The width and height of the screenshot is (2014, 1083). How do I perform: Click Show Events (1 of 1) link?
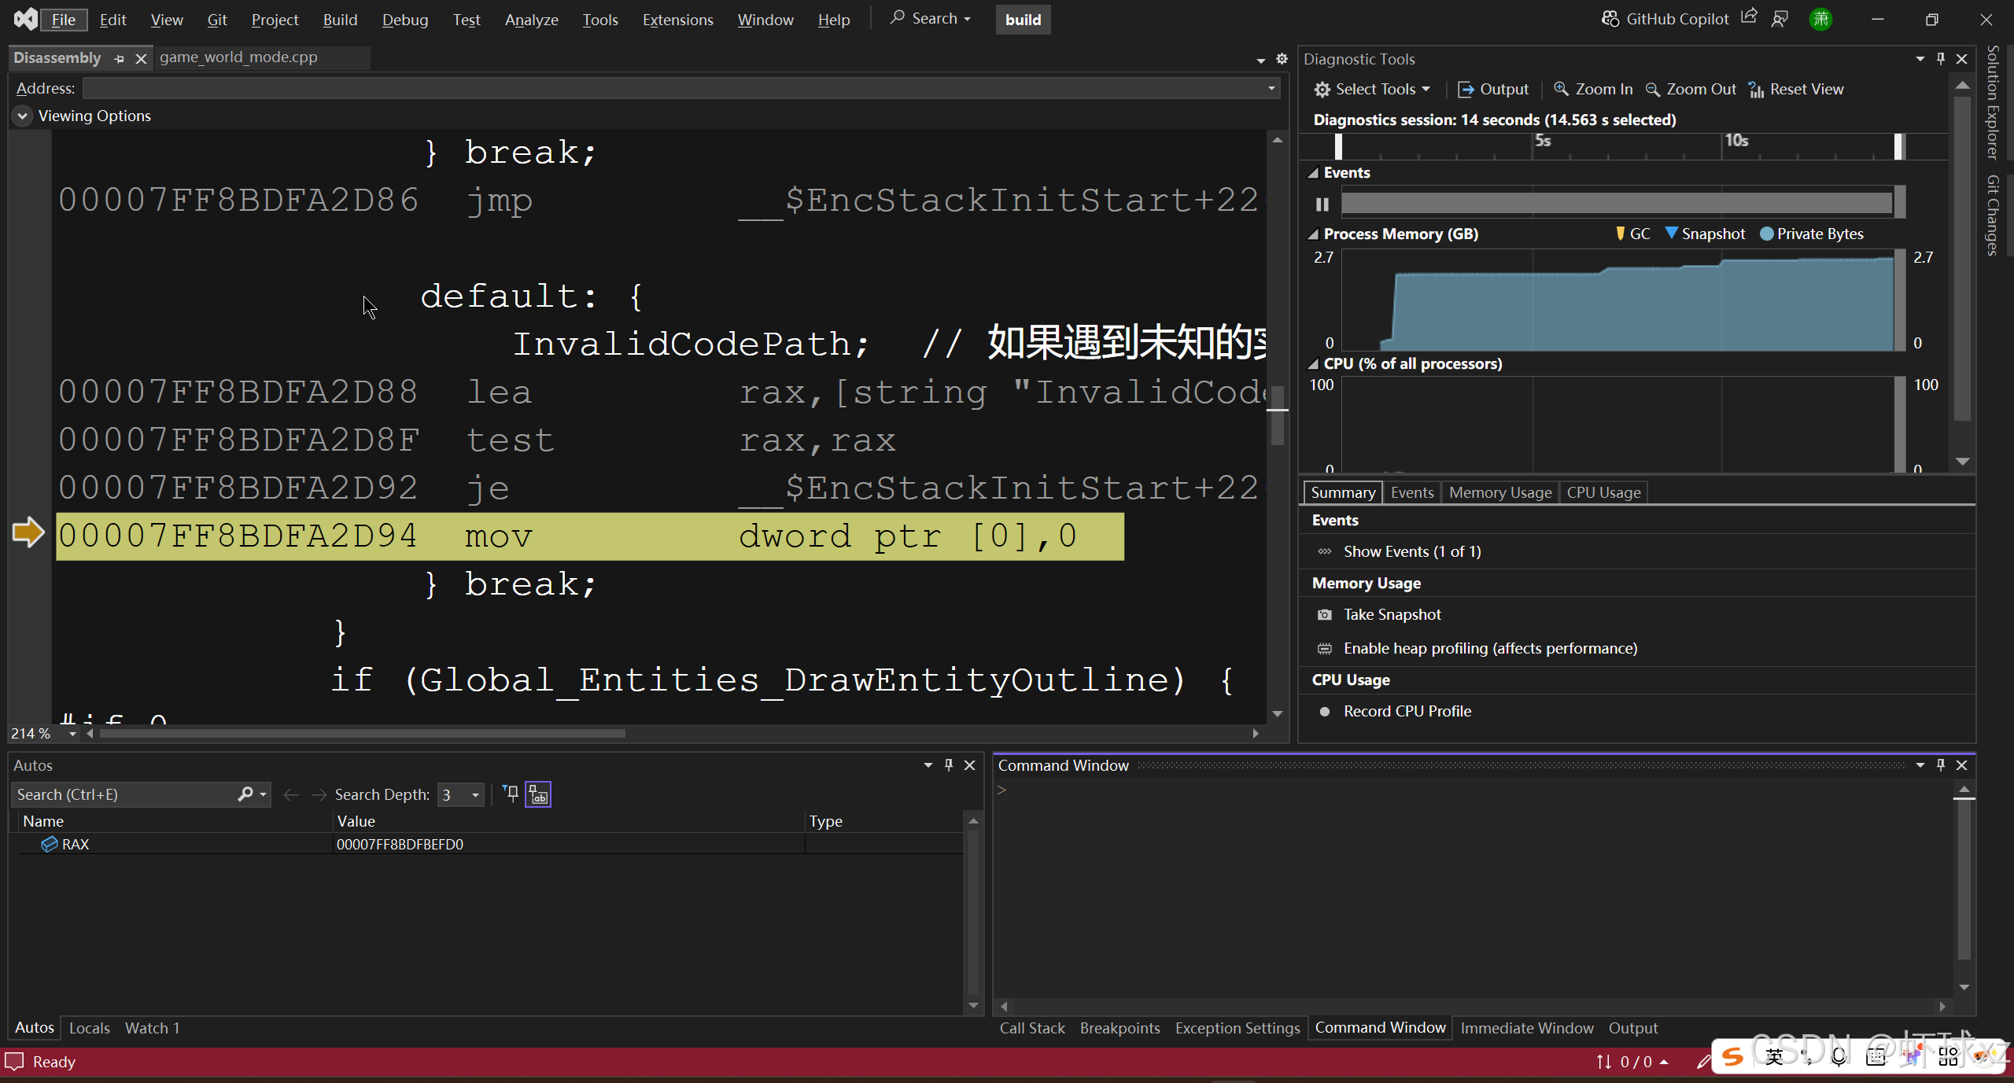point(1411,551)
